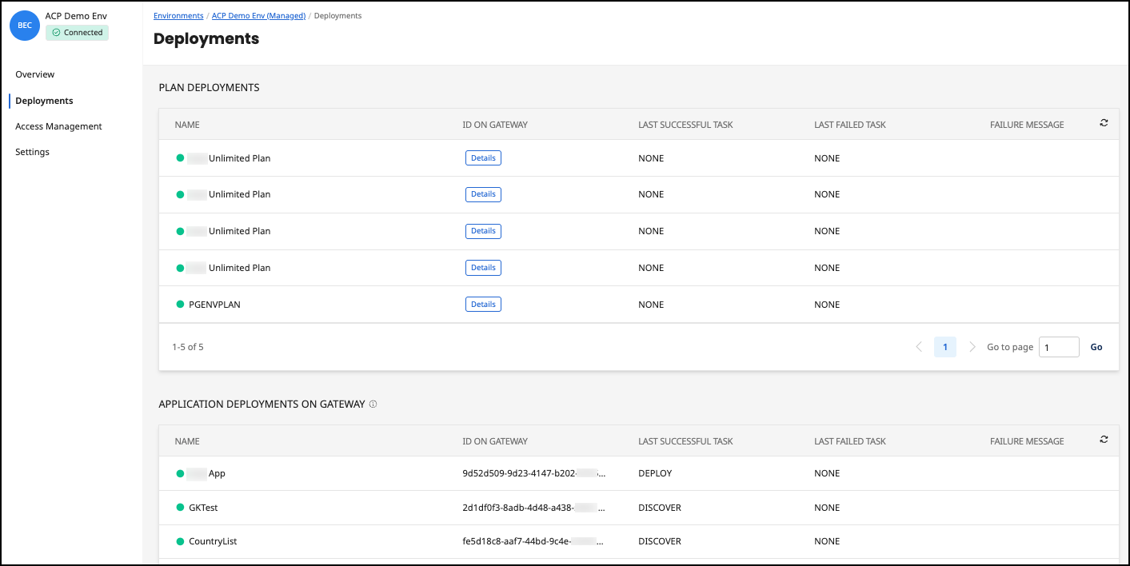Viewport: 1130px width, 566px height.
Task: Click the next page arrow
Action: (972, 346)
